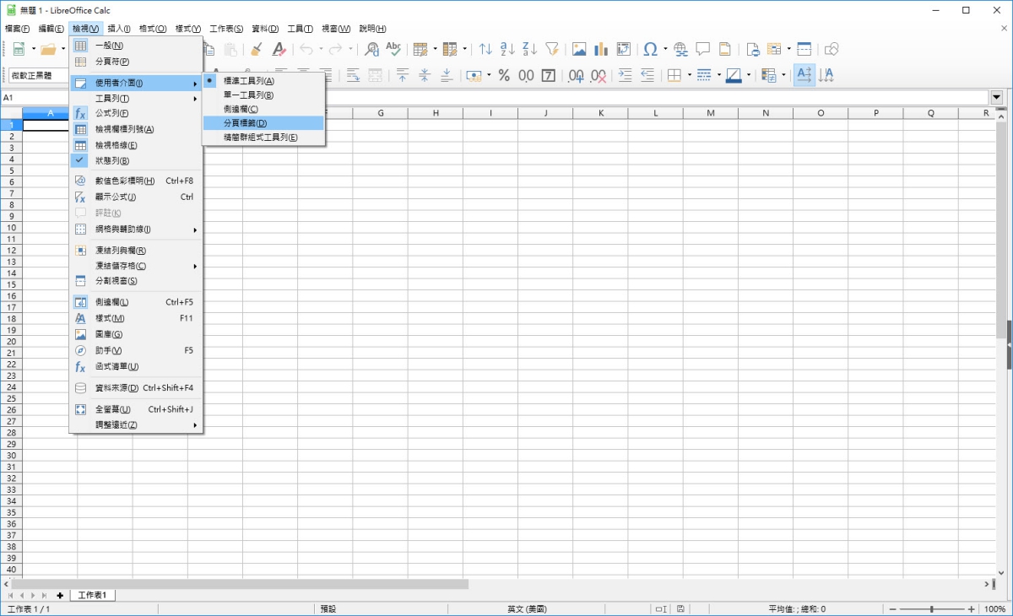Image resolution: width=1013 pixels, height=616 pixels.
Task: Click the clear direct formatting icon
Action: 279,49
